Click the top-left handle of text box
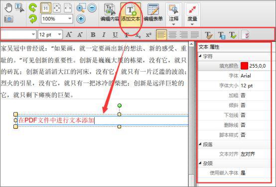This screenshot has width=276, height=187. click(15, 114)
